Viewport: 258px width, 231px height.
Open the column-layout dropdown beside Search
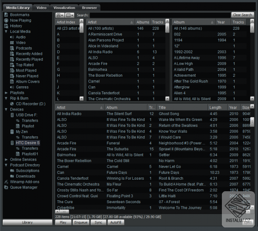click(x=69, y=15)
